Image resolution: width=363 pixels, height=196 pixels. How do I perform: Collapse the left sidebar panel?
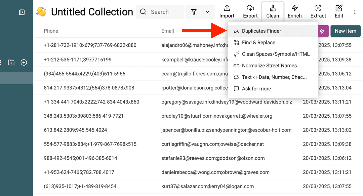click(22, 12)
